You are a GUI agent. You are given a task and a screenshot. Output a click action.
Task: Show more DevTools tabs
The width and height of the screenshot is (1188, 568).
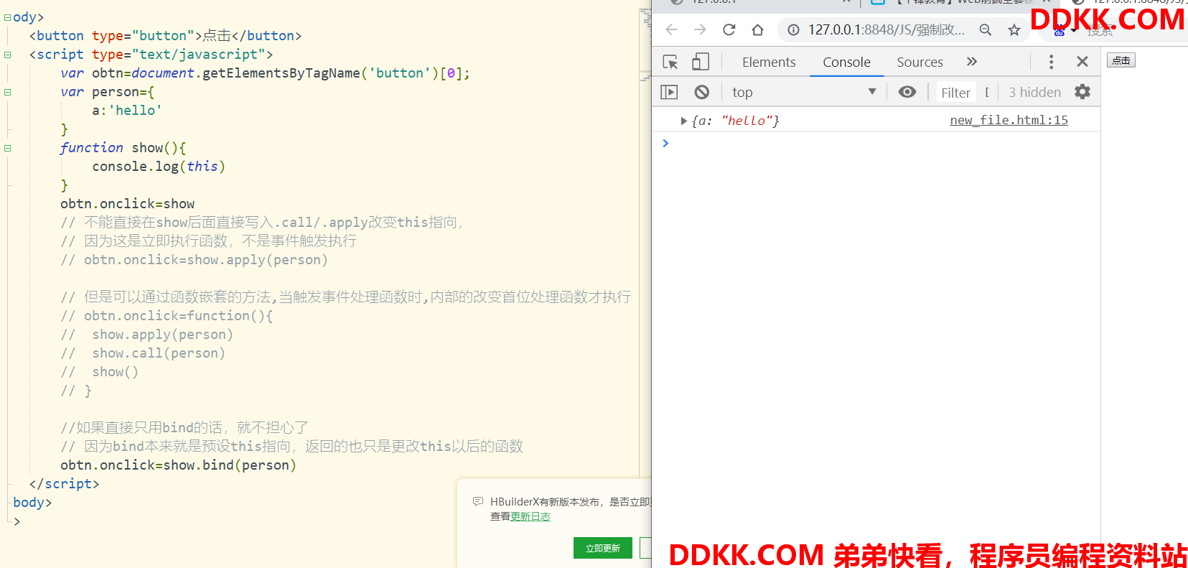972,62
